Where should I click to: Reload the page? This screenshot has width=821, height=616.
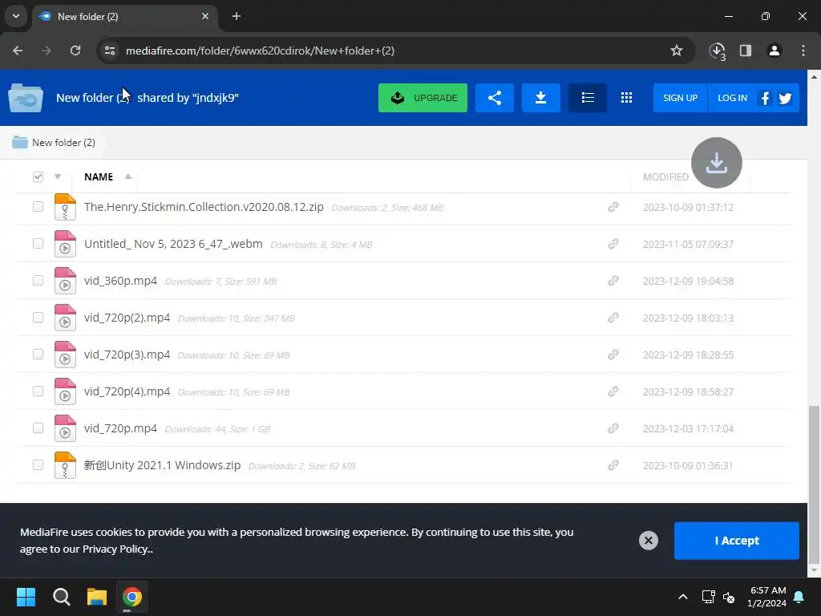coord(75,51)
